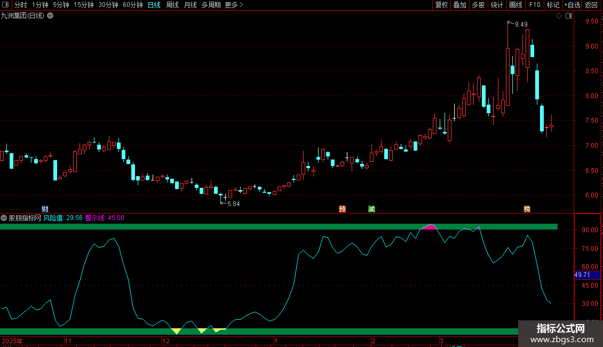Click the 9.00 price axis label
The height and width of the screenshot is (347, 603).
click(591, 46)
